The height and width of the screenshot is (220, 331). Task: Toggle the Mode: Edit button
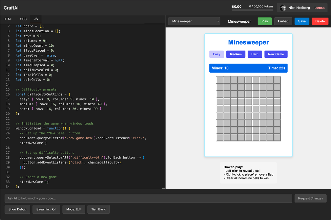pos(74,209)
